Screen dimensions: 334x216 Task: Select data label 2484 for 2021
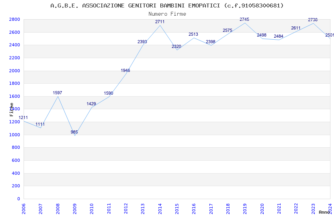tap(279, 36)
